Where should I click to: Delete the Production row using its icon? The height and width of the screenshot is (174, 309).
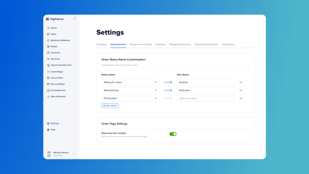(x=241, y=90)
